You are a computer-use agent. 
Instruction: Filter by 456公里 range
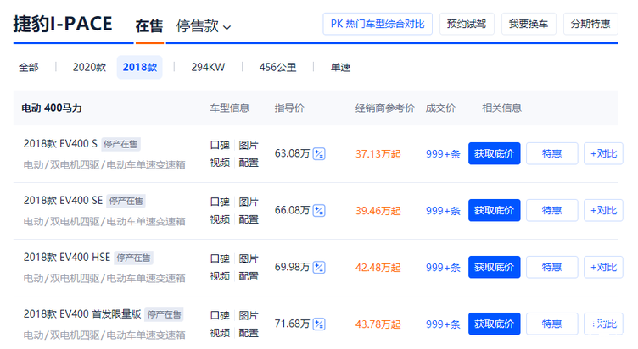(x=278, y=67)
